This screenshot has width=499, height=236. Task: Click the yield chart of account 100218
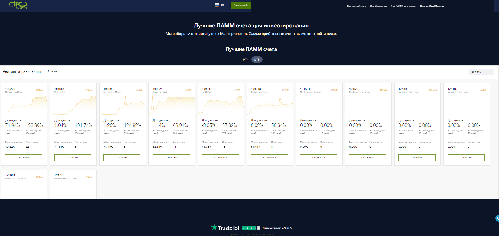pyautogui.click(x=270, y=105)
